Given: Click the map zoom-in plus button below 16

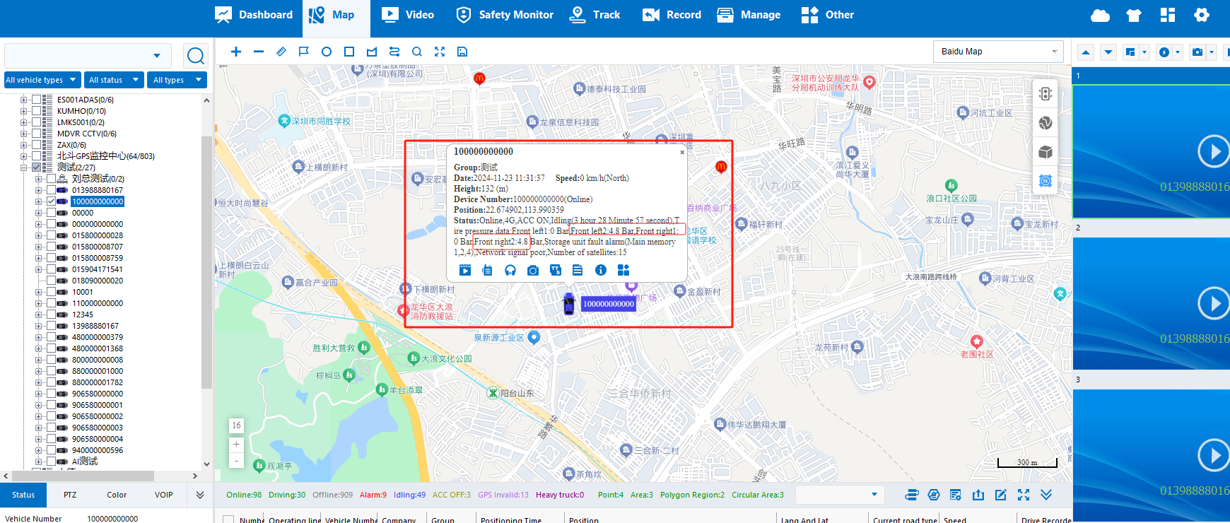Looking at the screenshot, I should 237,445.
